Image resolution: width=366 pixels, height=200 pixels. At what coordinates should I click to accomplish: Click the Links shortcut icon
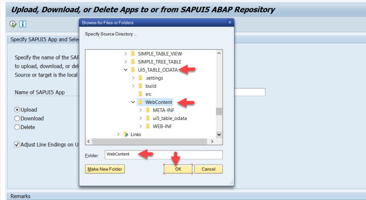pyautogui.click(x=126, y=134)
